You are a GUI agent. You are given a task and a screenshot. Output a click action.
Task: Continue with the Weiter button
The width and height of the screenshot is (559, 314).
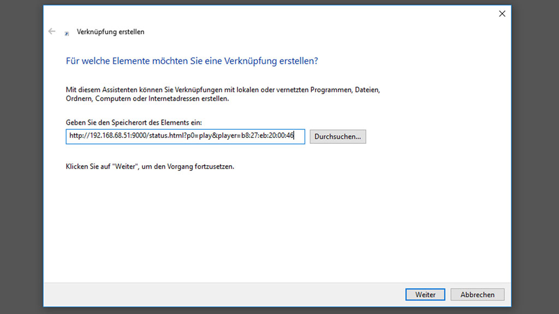[425, 294]
